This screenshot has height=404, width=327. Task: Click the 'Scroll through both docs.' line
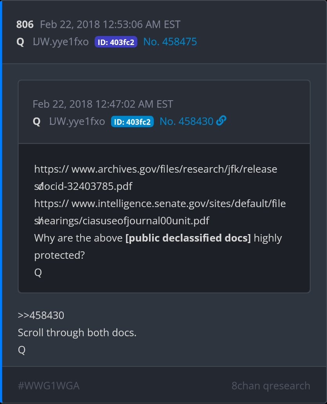pyautogui.click(x=77, y=332)
